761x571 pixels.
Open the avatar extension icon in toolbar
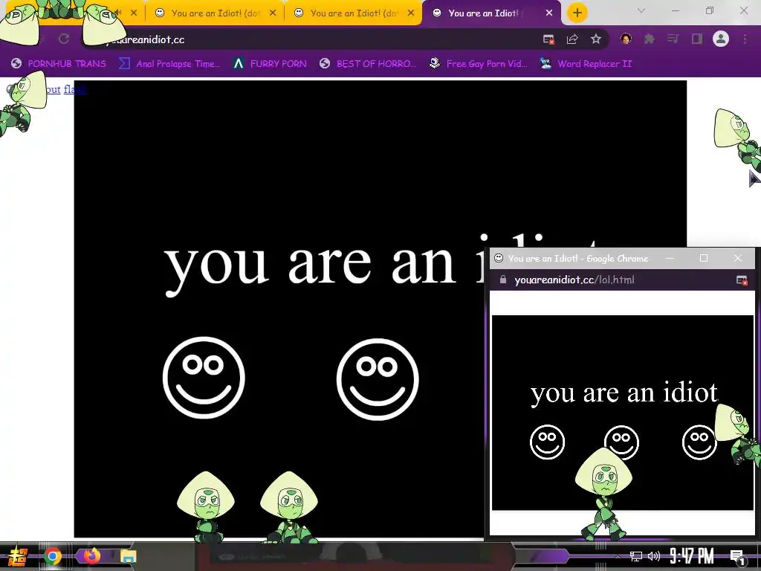click(626, 39)
